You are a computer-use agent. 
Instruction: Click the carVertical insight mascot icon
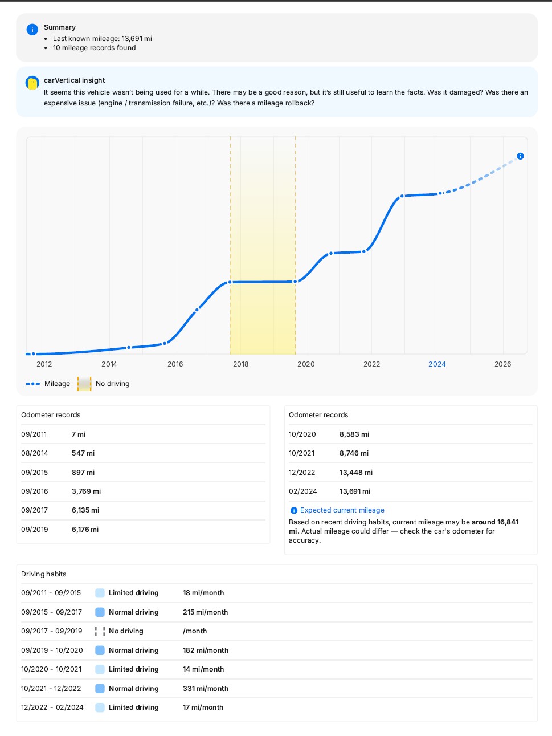[32, 83]
